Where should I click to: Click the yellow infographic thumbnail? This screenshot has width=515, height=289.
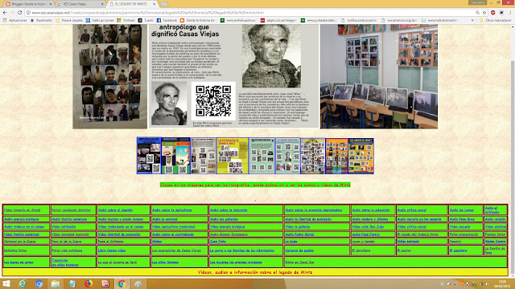tap(233, 156)
